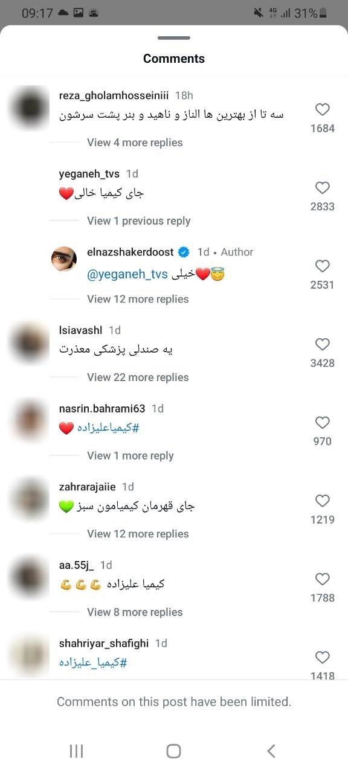View 1 more reply under nasrin.bahrami63's comment
The height and width of the screenshot is (773, 348).
tap(130, 455)
